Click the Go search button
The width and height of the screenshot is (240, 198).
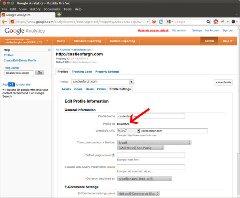point(40,73)
